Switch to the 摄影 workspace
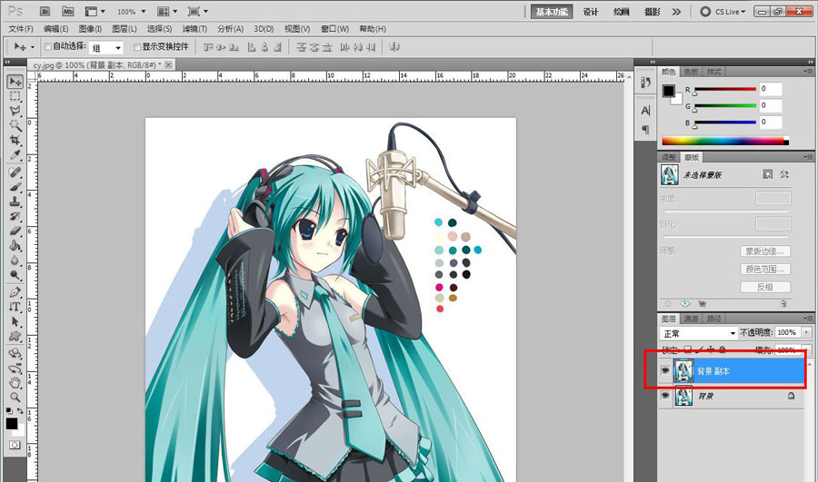Screen dimensions: 818x482 [x=652, y=12]
